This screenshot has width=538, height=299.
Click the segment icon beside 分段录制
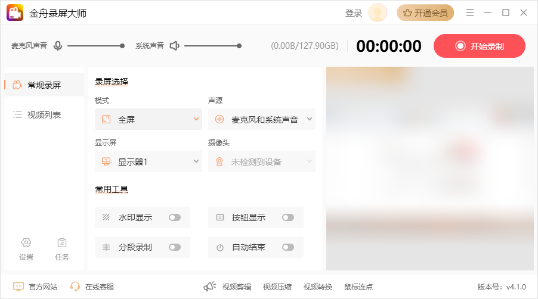[x=106, y=247]
